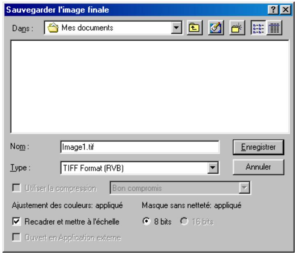
Task: Expand the Type format dropdown
Action: tap(212, 167)
